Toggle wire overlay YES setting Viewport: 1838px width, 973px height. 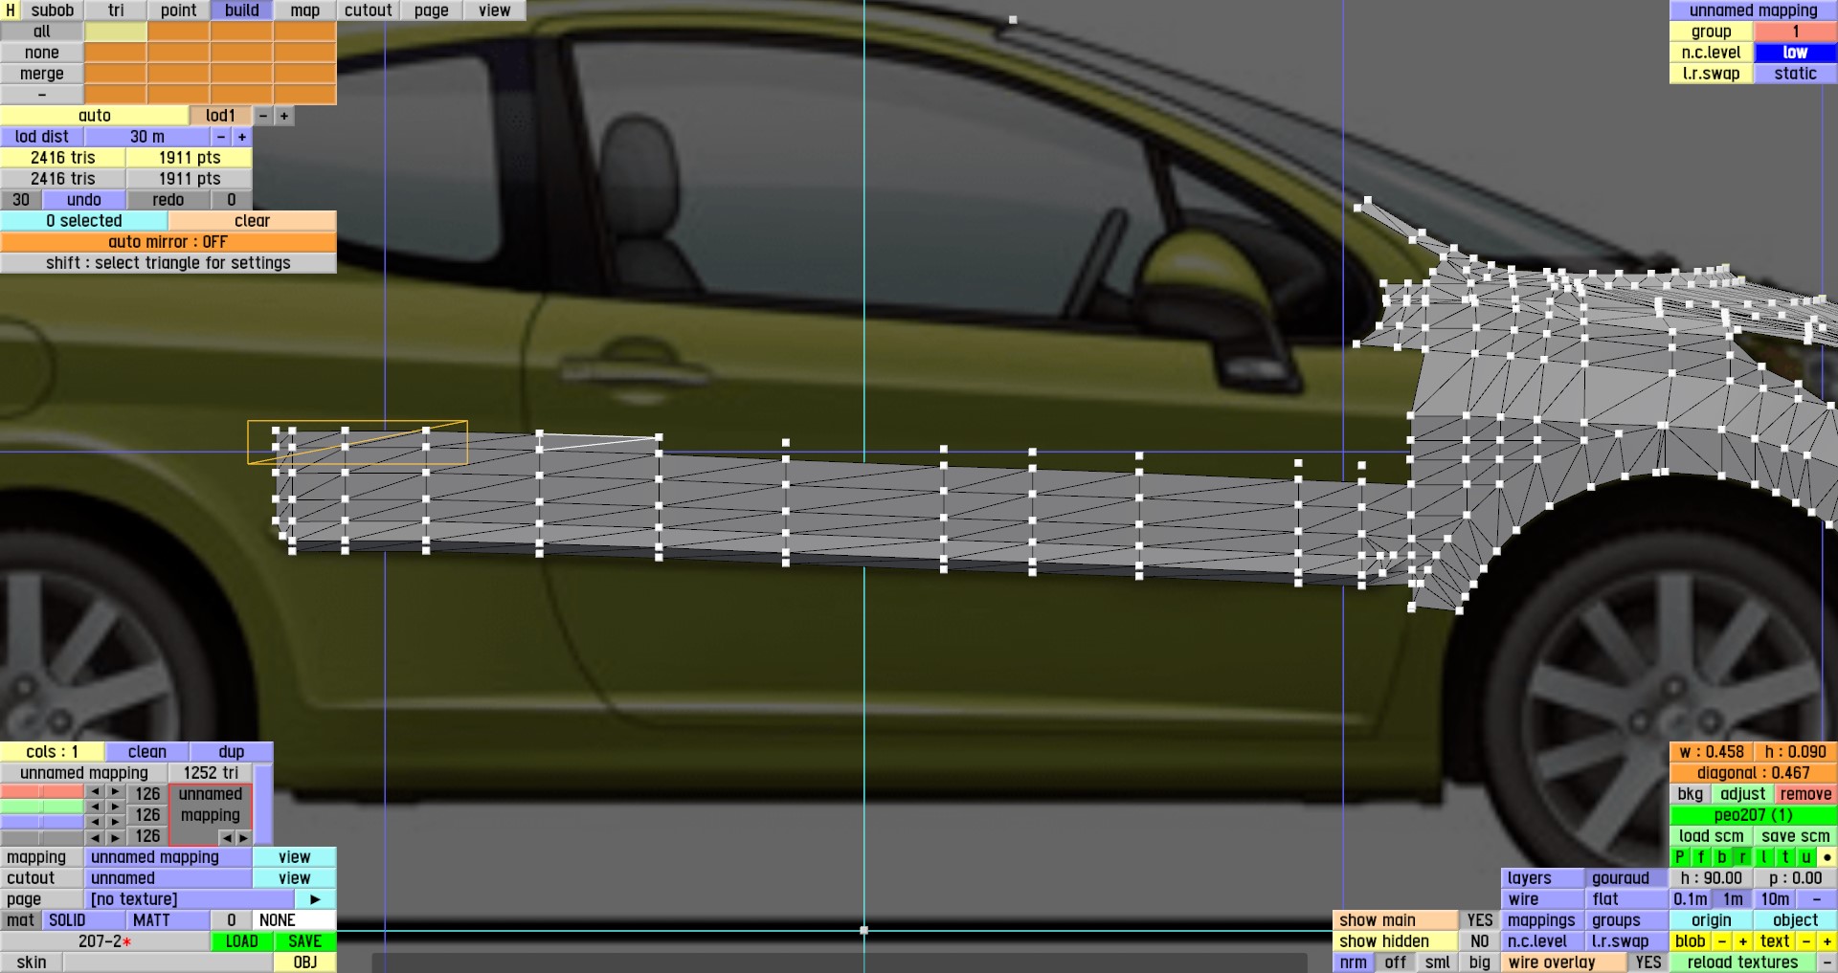click(x=1647, y=962)
